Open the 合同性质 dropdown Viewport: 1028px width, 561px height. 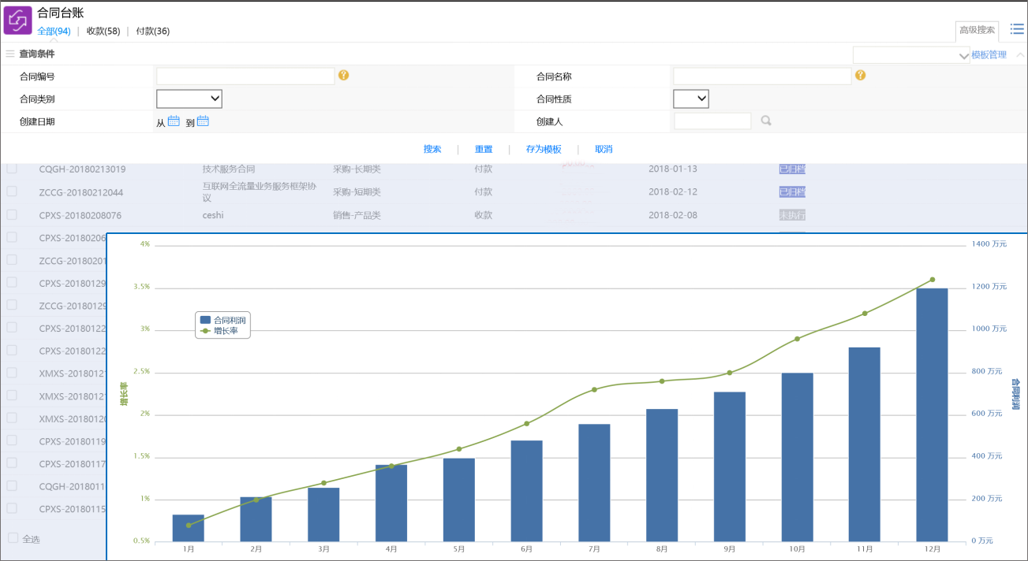[x=691, y=98]
